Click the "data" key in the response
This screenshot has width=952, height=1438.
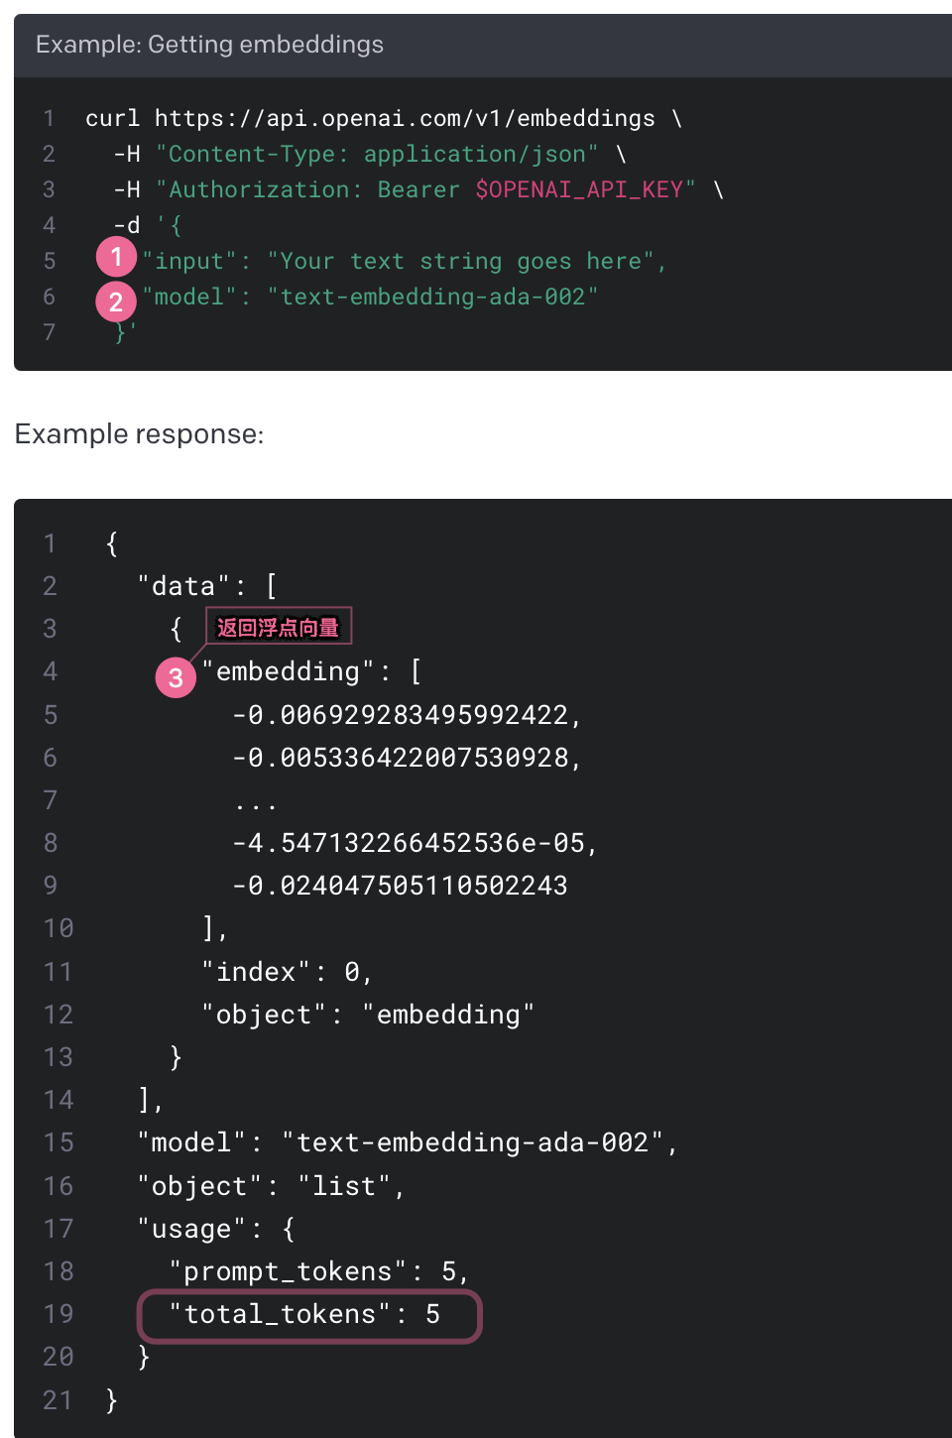(183, 586)
